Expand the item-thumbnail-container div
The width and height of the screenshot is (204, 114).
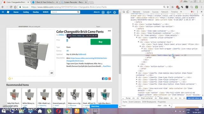[135, 33]
